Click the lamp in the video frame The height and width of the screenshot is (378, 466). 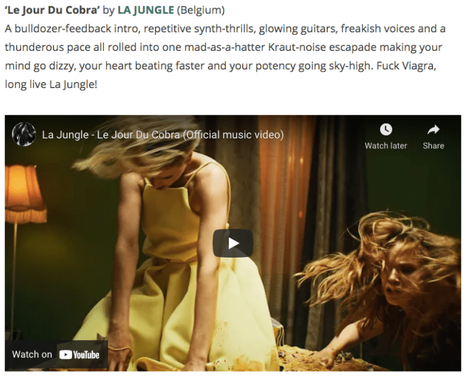pos(26,194)
